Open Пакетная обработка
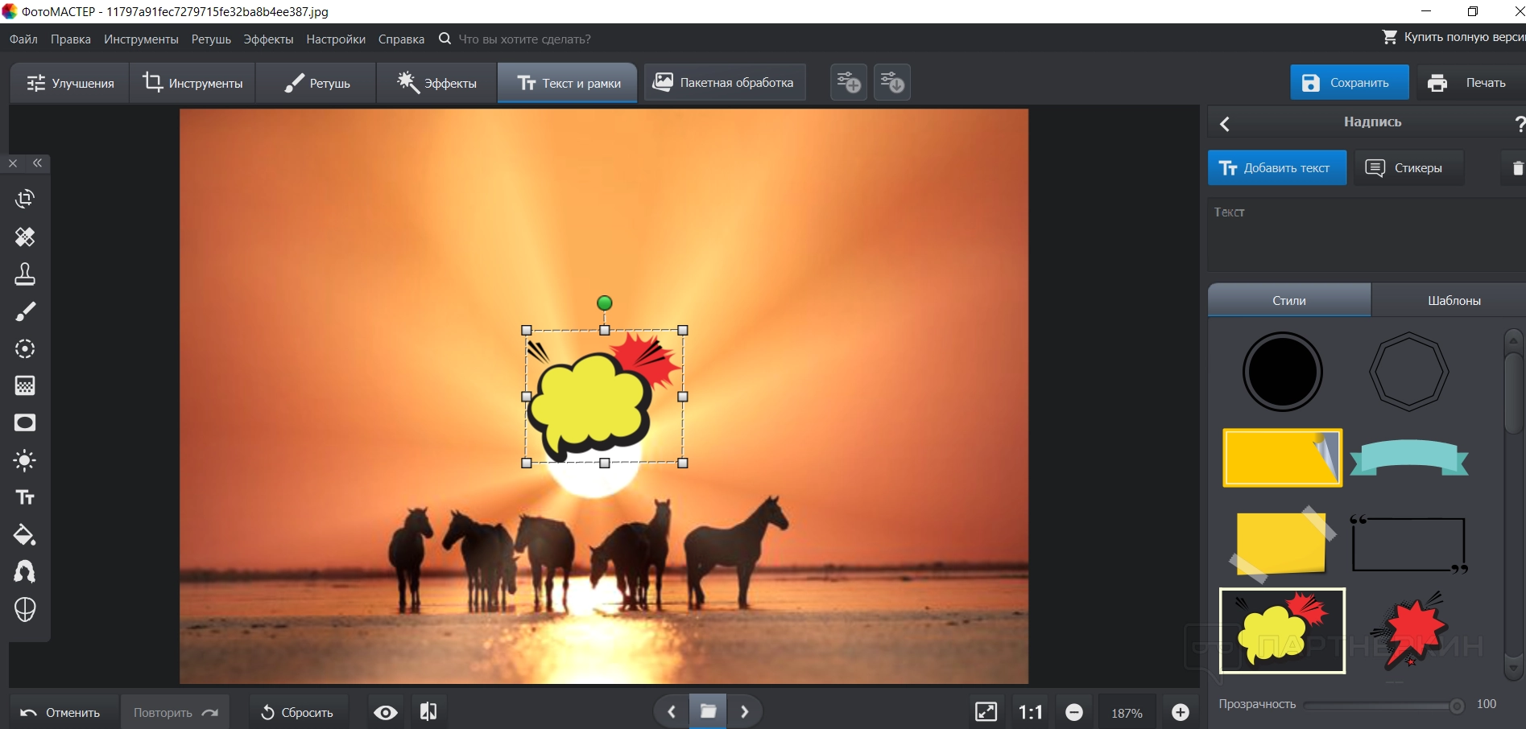This screenshot has height=729, width=1526. point(724,82)
